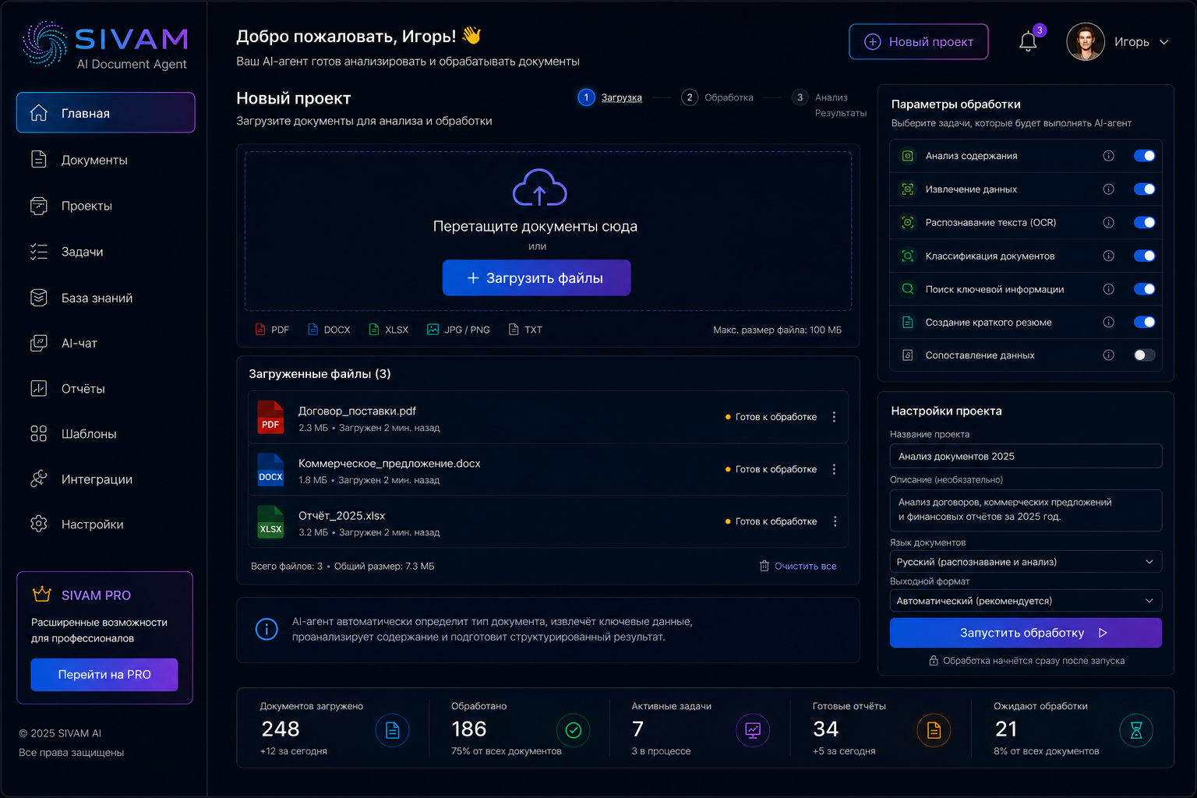Open the Выходной формат dropdown
This screenshot has width=1197, height=798.
(1026, 601)
